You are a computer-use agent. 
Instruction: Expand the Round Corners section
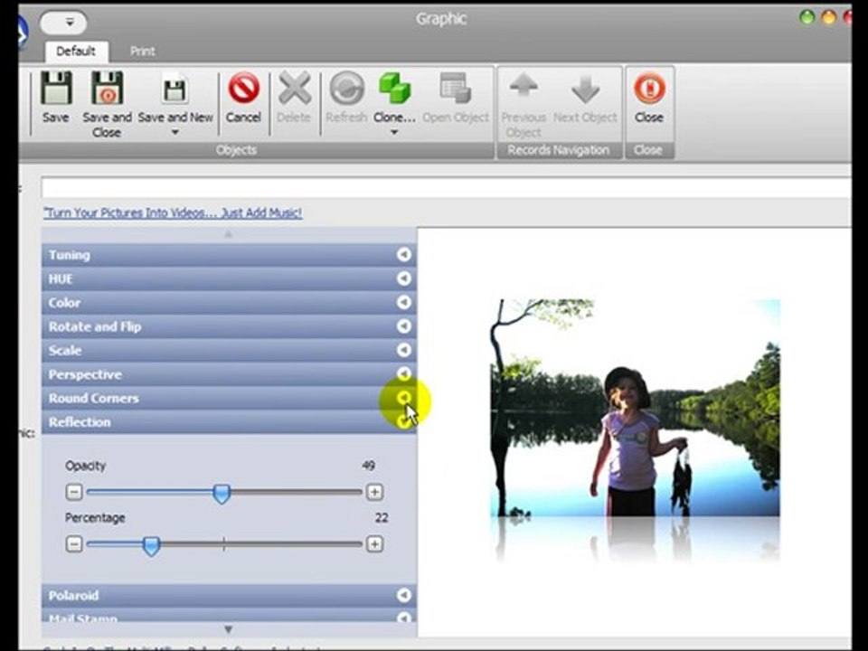point(404,398)
